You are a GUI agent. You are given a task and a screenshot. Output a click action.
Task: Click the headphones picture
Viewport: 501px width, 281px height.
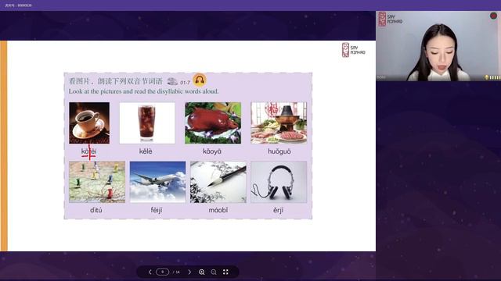(279, 182)
